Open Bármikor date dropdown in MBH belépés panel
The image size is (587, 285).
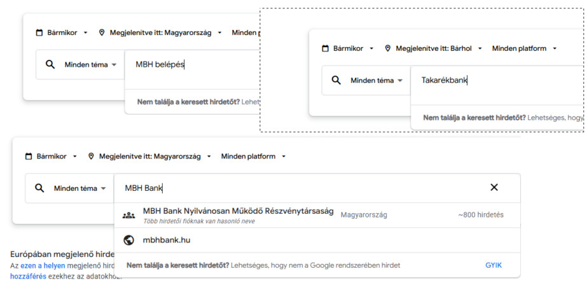62,32
